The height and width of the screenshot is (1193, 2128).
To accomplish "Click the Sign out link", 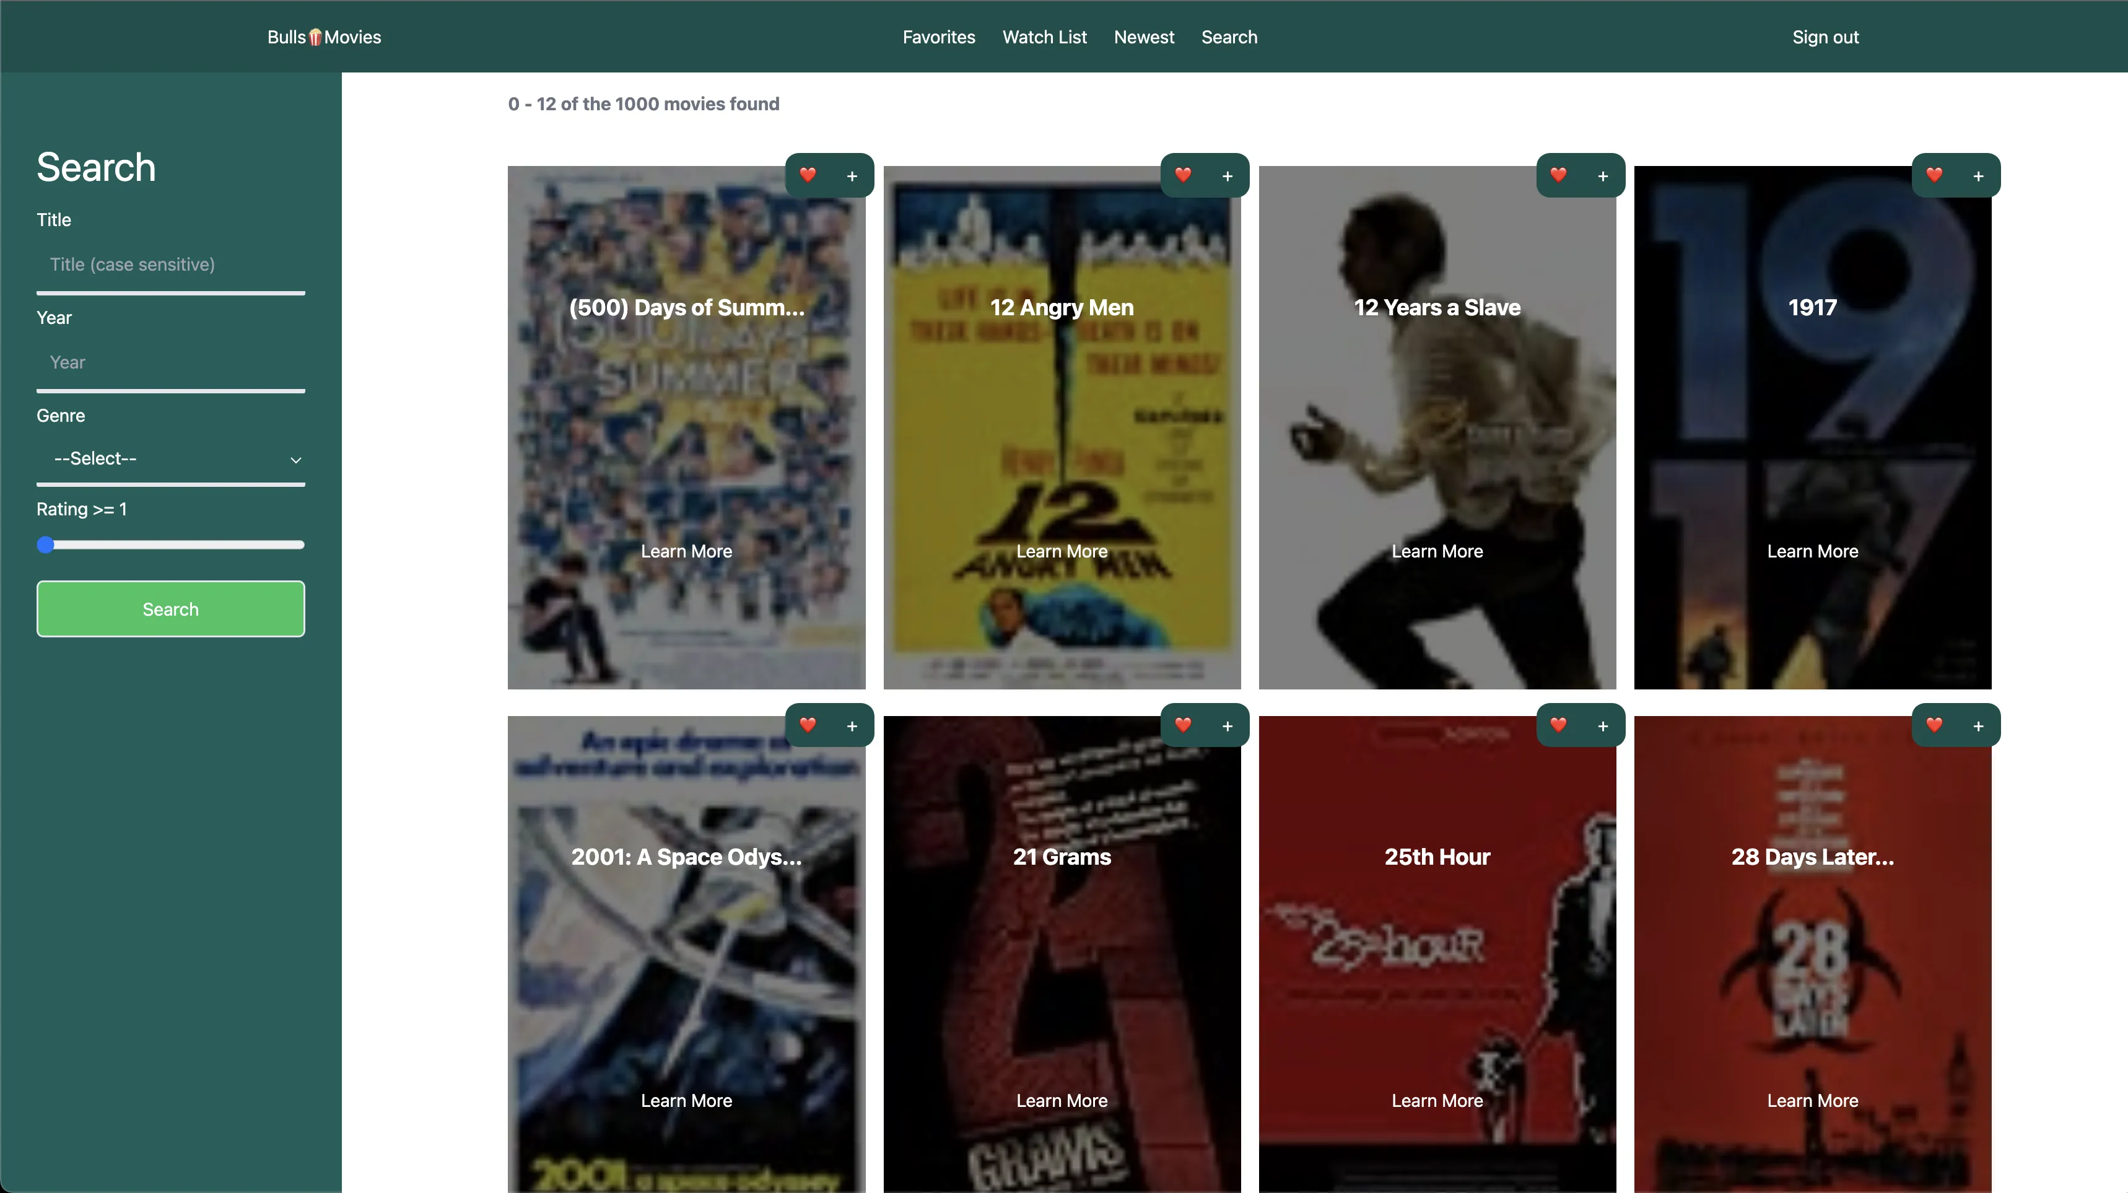I will click(1826, 37).
